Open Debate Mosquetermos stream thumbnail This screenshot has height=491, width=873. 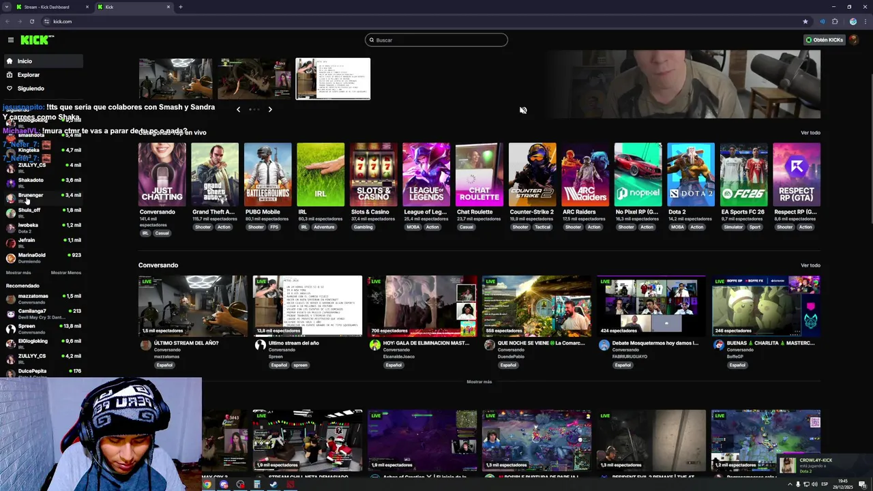651,306
